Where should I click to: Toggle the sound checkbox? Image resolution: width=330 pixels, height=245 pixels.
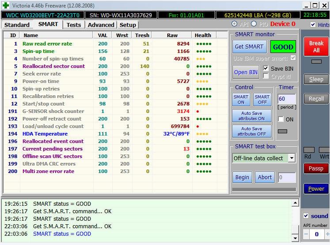(x=306, y=216)
